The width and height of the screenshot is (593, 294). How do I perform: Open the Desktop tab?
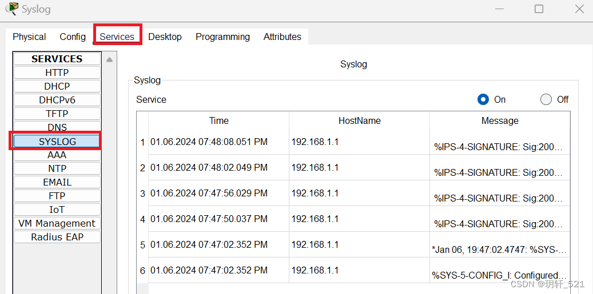(165, 37)
